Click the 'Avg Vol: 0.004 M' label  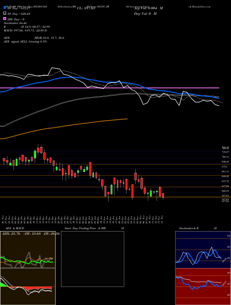pos(148,8)
